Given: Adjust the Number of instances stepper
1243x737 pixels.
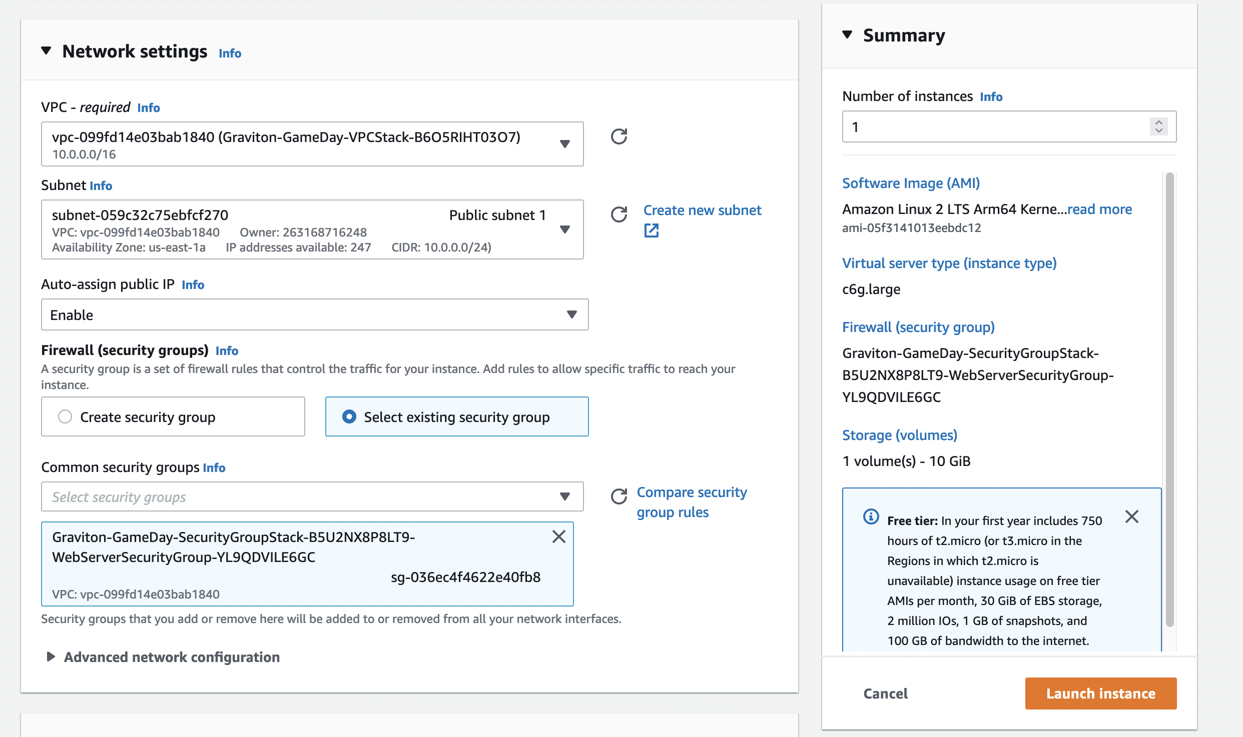Looking at the screenshot, I should pyautogui.click(x=1158, y=126).
